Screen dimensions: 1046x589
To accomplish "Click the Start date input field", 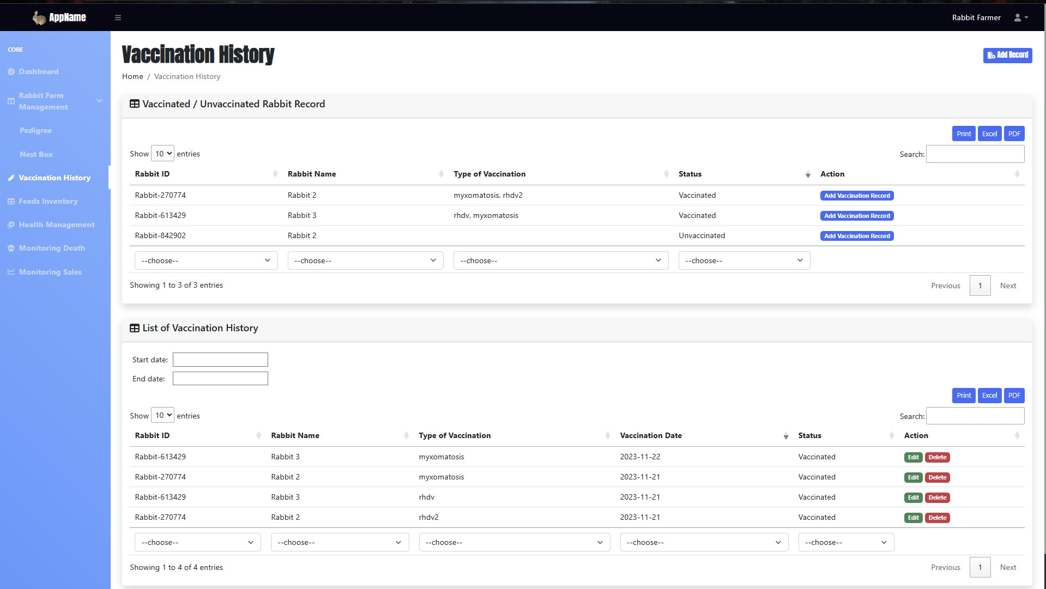I will coord(220,360).
